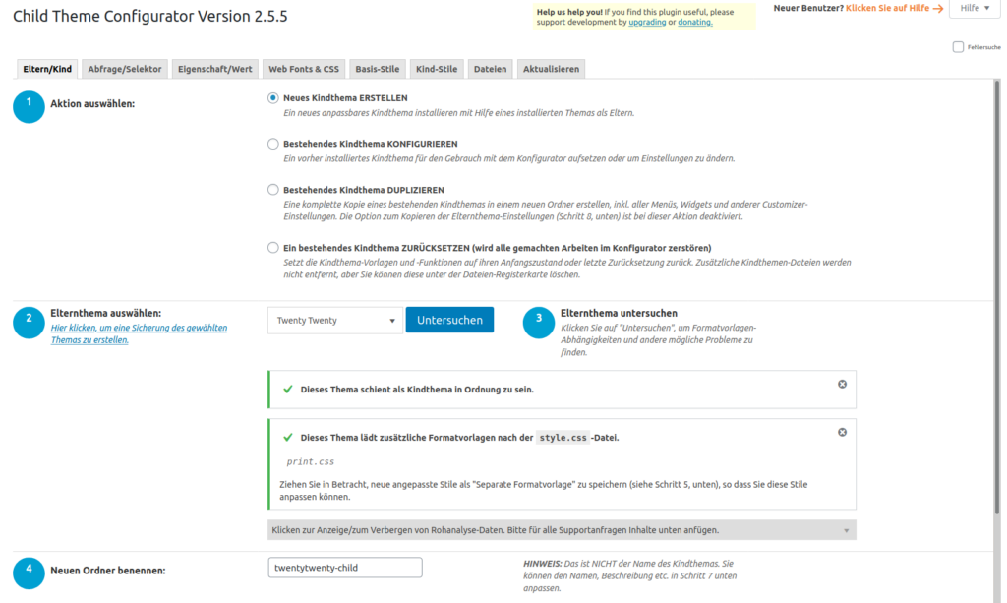This screenshot has width=1007, height=603.
Task: Expand the Hilfe dropdown menu
Action: (975, 8)
